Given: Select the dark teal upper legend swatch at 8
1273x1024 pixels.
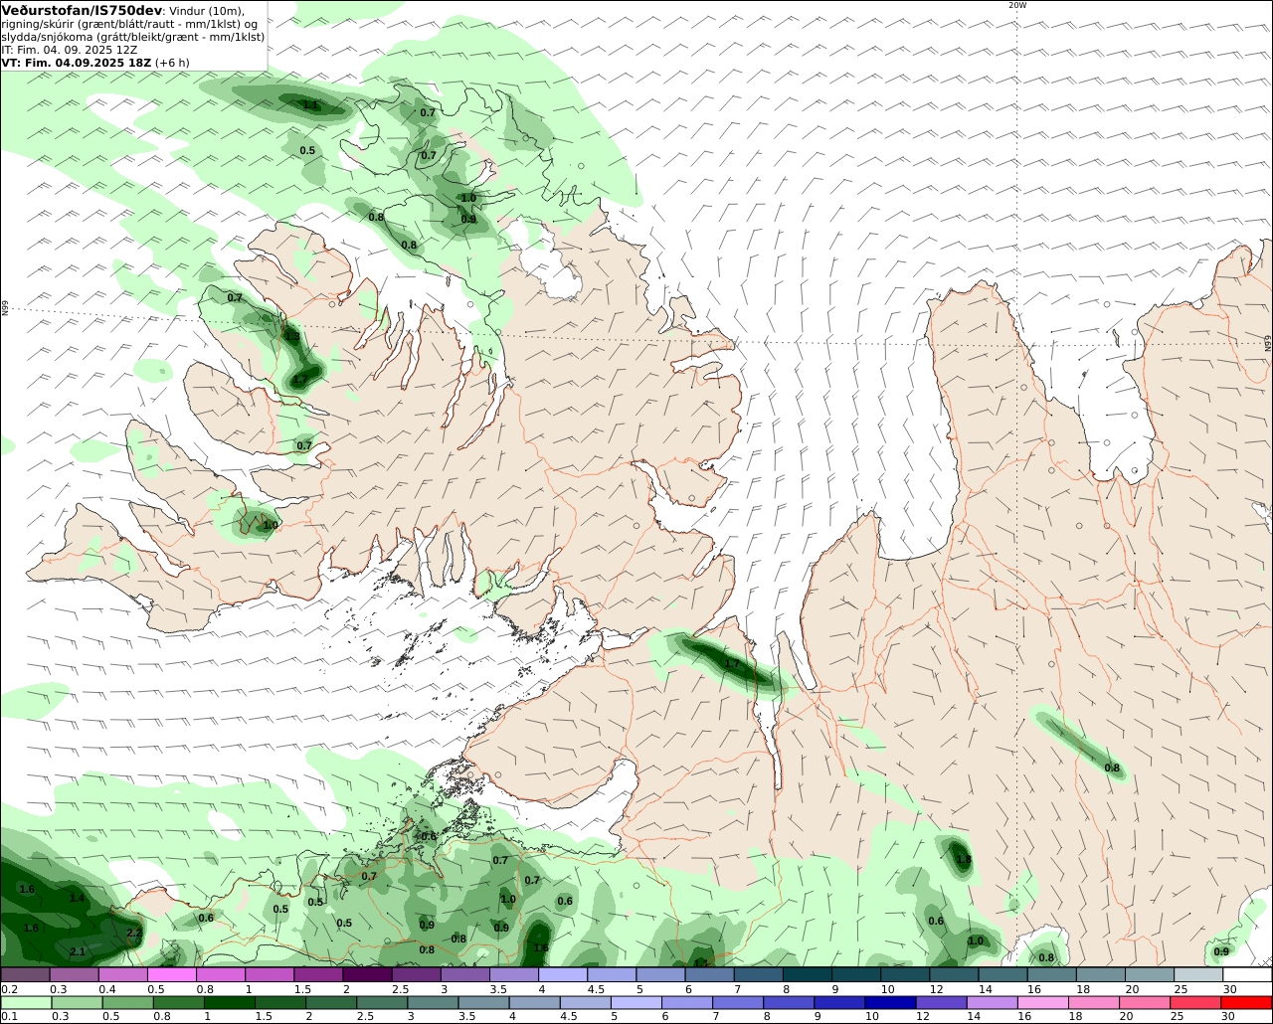Looking at the screenshot, I should 808,974.
